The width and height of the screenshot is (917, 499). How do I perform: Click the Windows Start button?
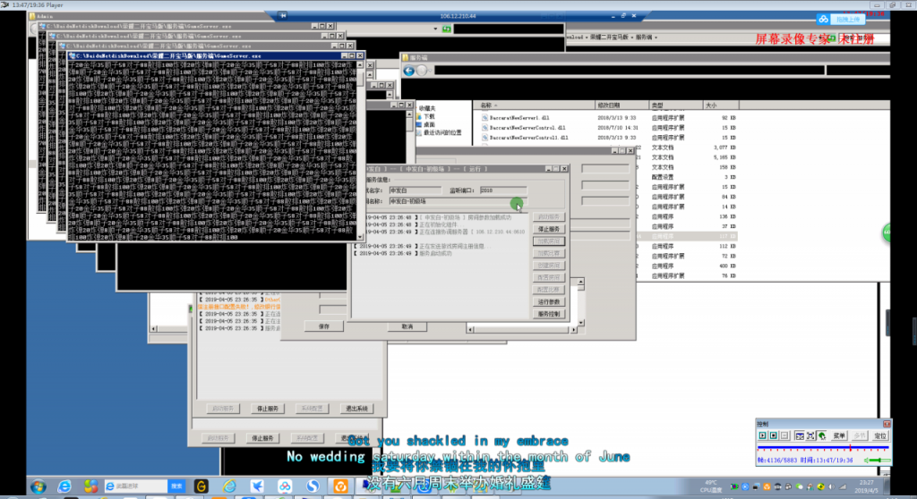pyautogui.click(x=38, y=486)
